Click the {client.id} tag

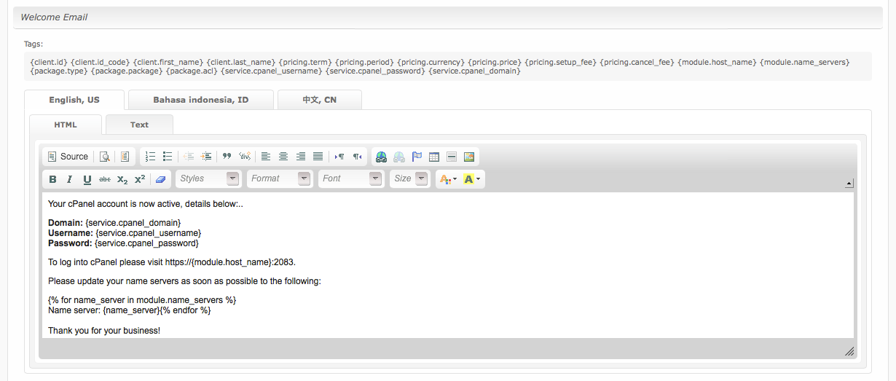[x=48, y=62]
